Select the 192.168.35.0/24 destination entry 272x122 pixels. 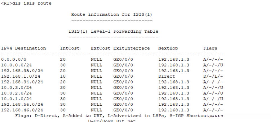click(x=22, y=71)
